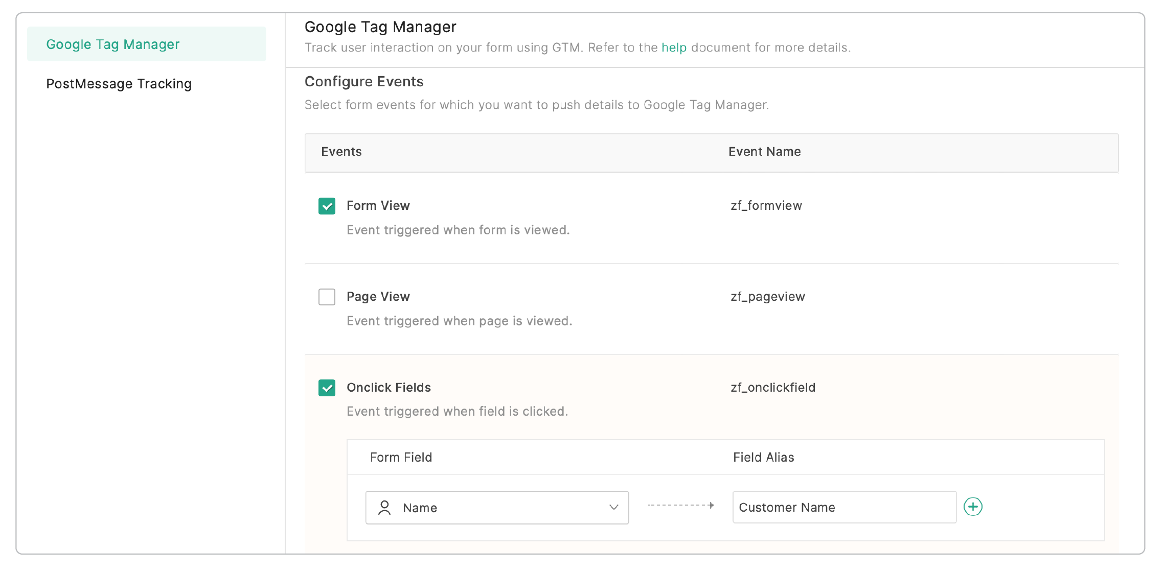Click the dashed mapping arrow
Image resolution: width=1164 pixels, height=573 pixels.
680,505
